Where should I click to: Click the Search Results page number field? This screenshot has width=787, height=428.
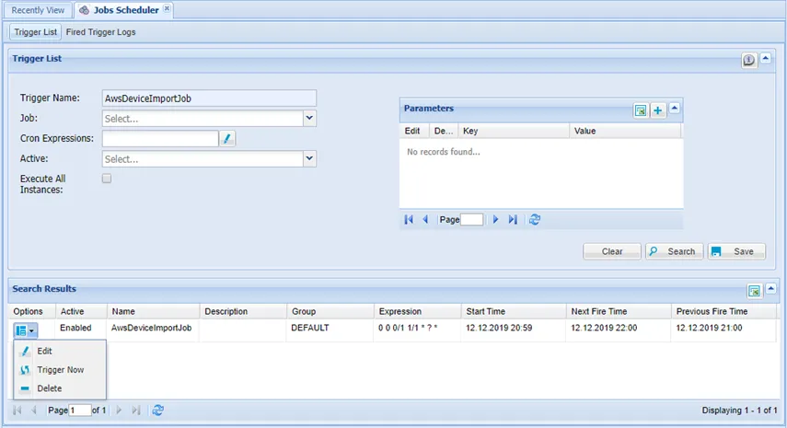pyautogui.click(x=80, y=410)
